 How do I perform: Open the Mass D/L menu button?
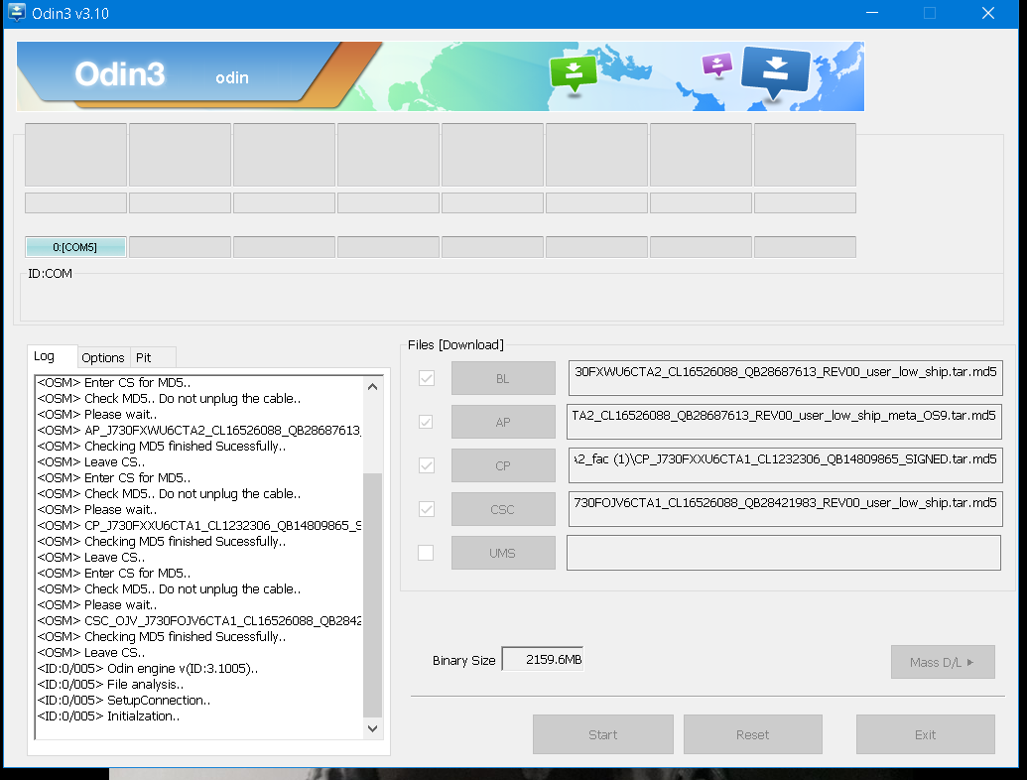943,662
